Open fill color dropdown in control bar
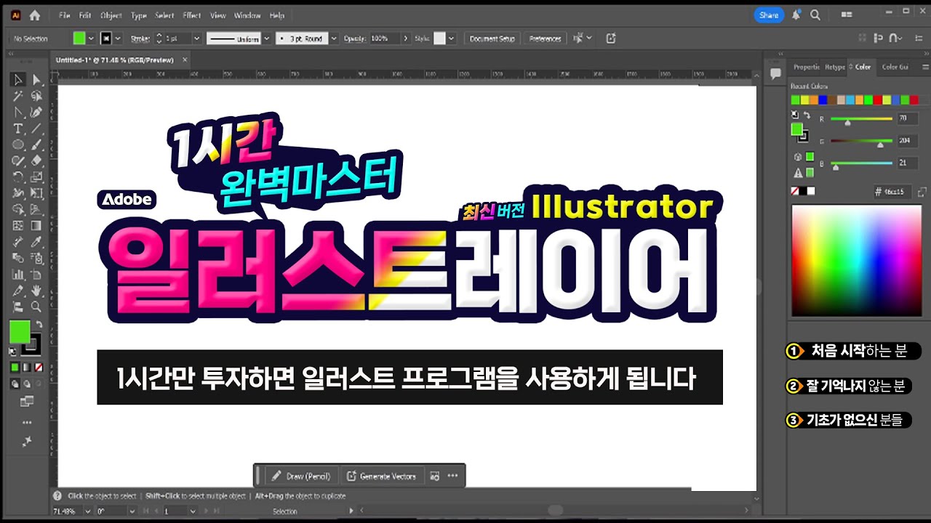 point(90,38)
